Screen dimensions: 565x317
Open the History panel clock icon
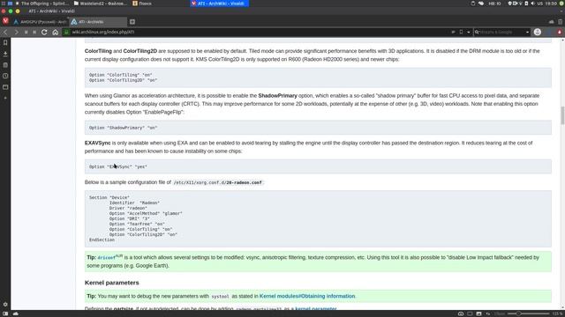5,76
